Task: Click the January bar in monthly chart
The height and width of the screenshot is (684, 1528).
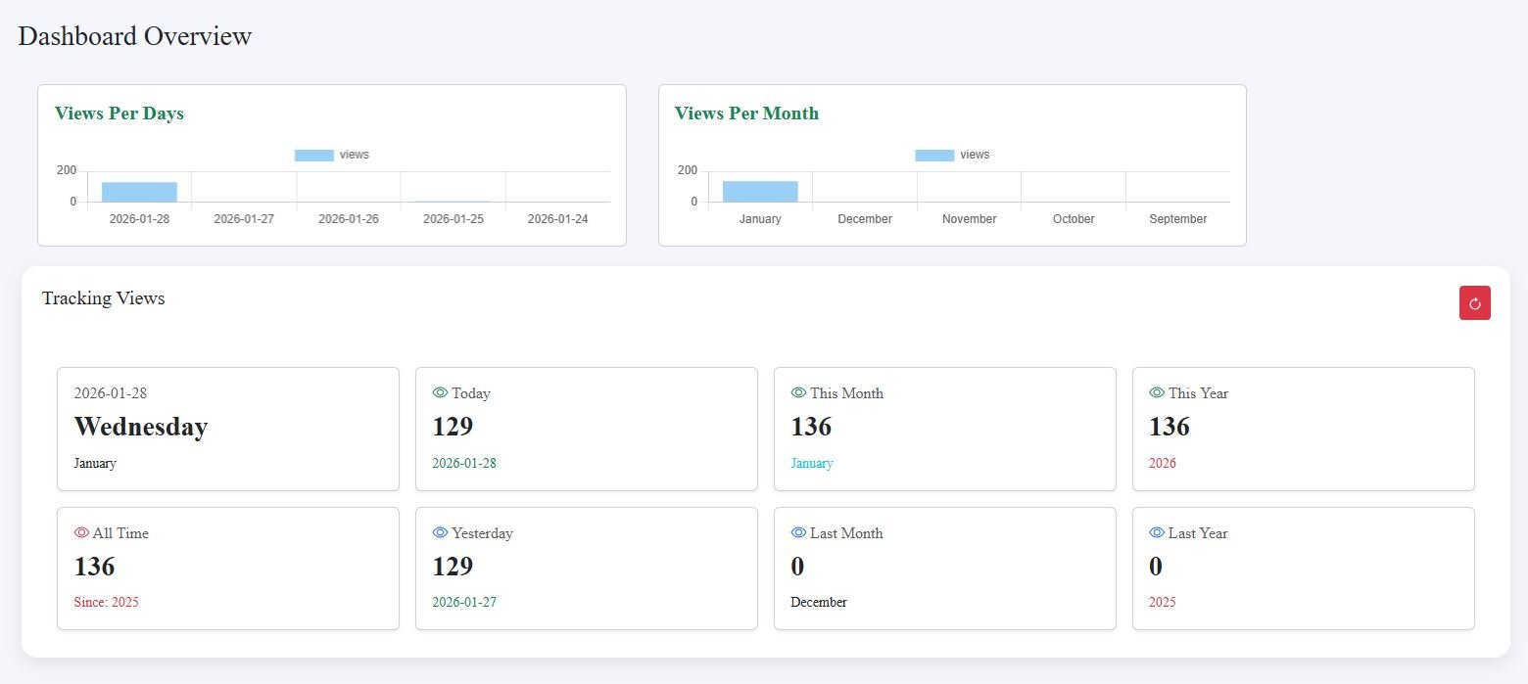Action: coord(760,192)
